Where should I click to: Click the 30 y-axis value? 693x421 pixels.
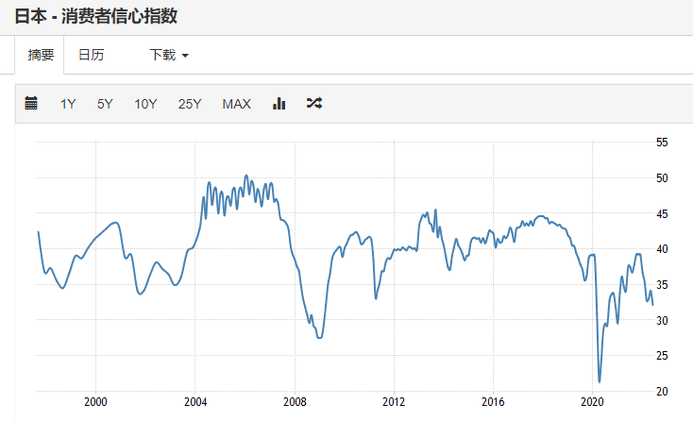pyautogui.click(x=662, y=320)
